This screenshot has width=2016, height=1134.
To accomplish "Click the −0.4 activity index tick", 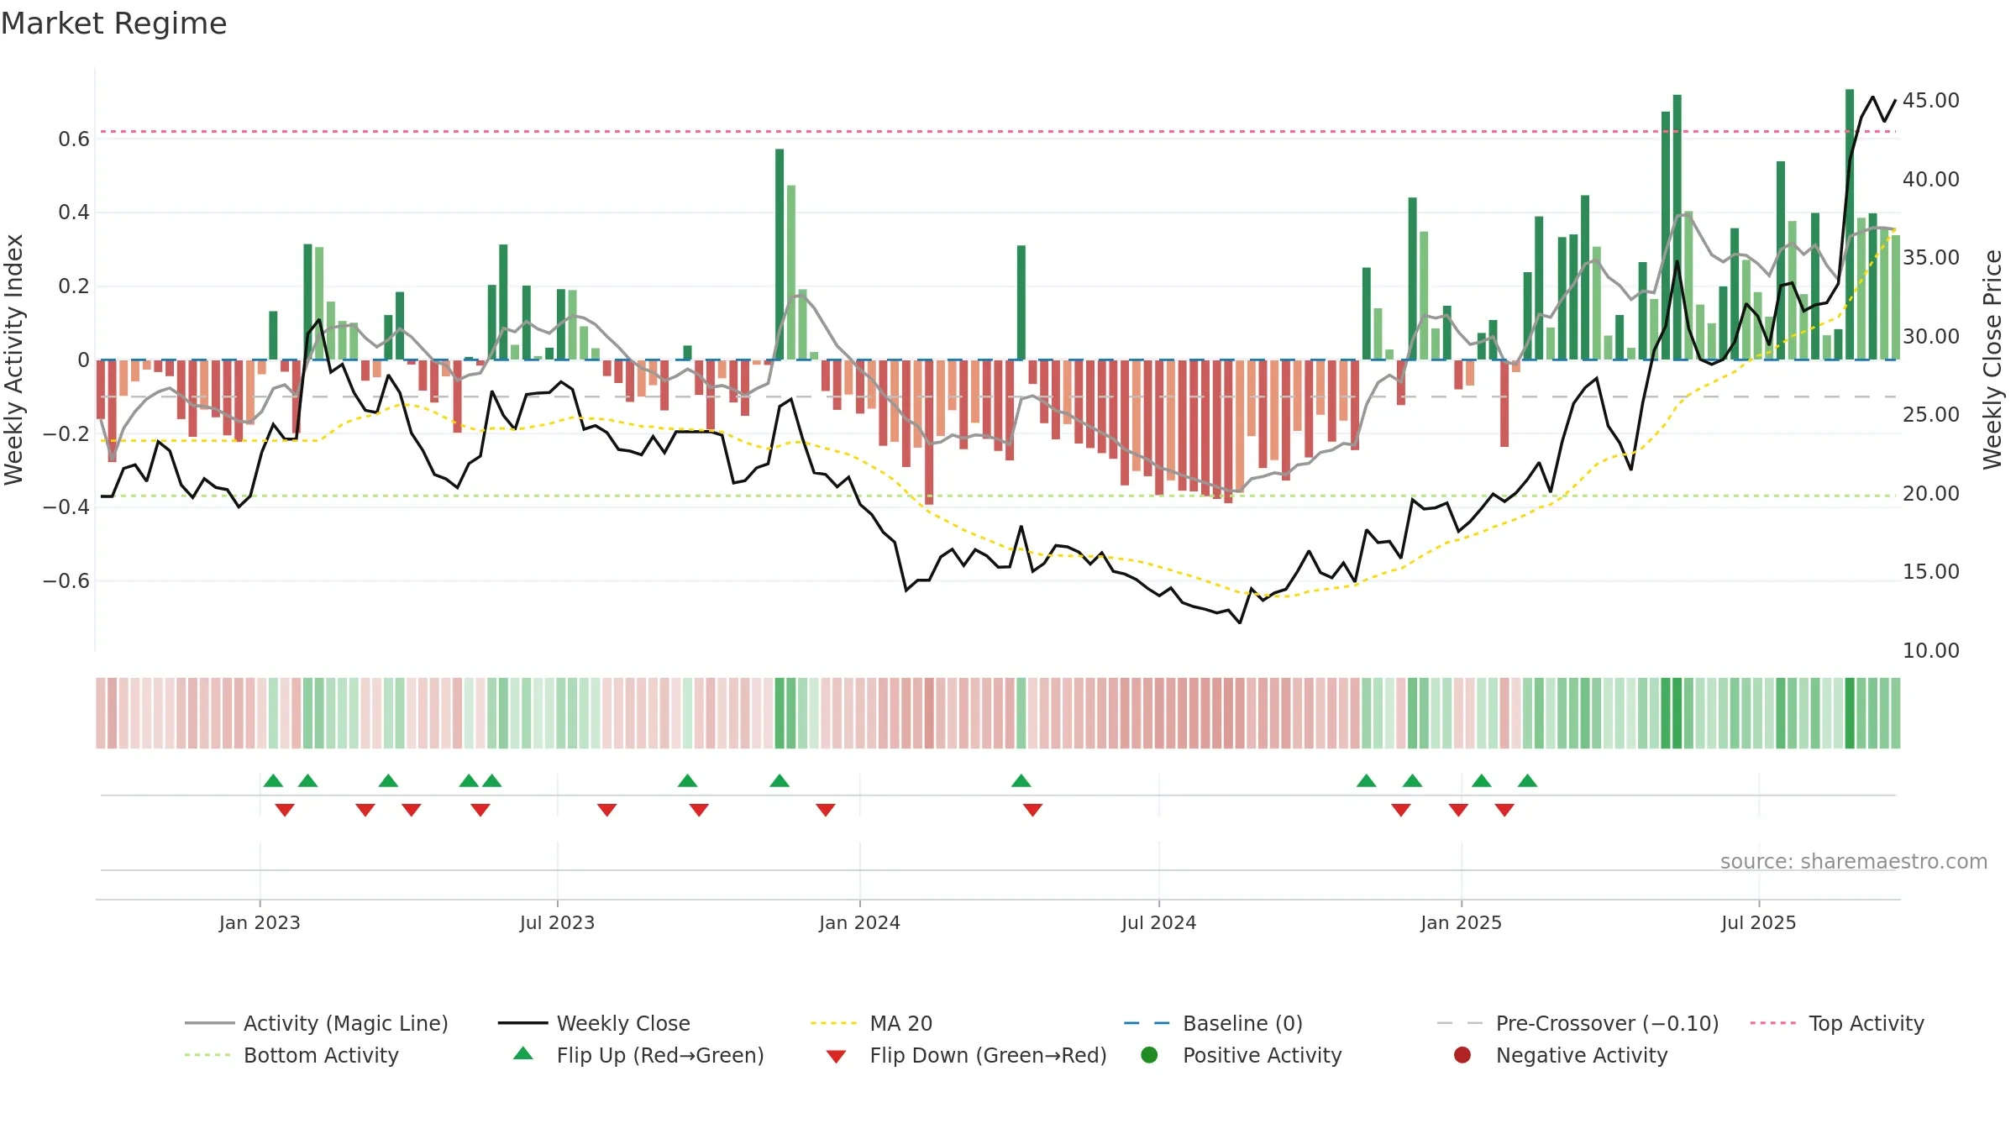I will [x=66, y=507].
